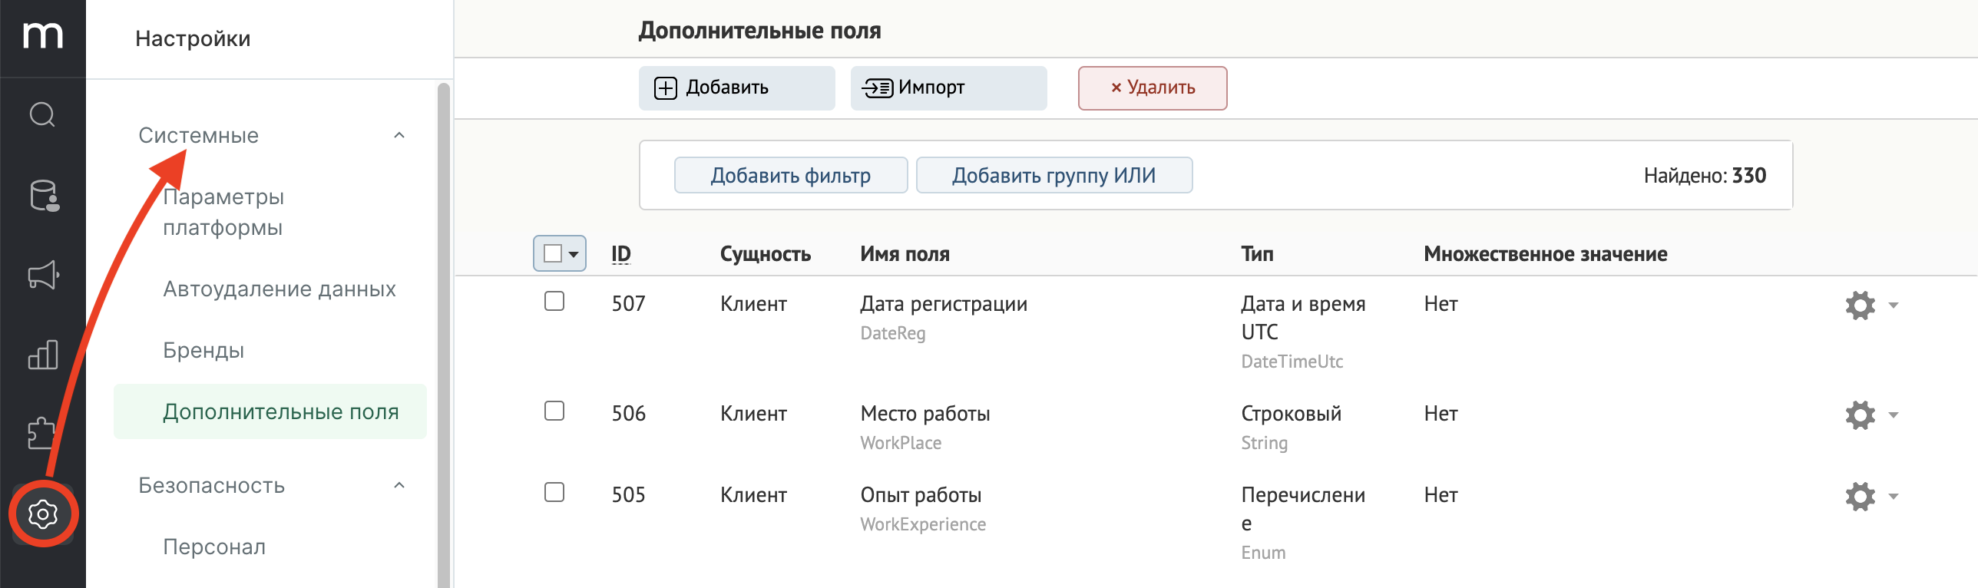Viewport: 1978px width, 588px height.
Task: Click gear icon for row 505
Action: 1860,496
